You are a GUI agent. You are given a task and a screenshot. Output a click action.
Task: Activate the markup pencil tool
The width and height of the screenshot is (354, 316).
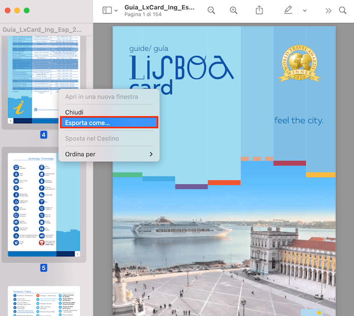coord(288,10)
